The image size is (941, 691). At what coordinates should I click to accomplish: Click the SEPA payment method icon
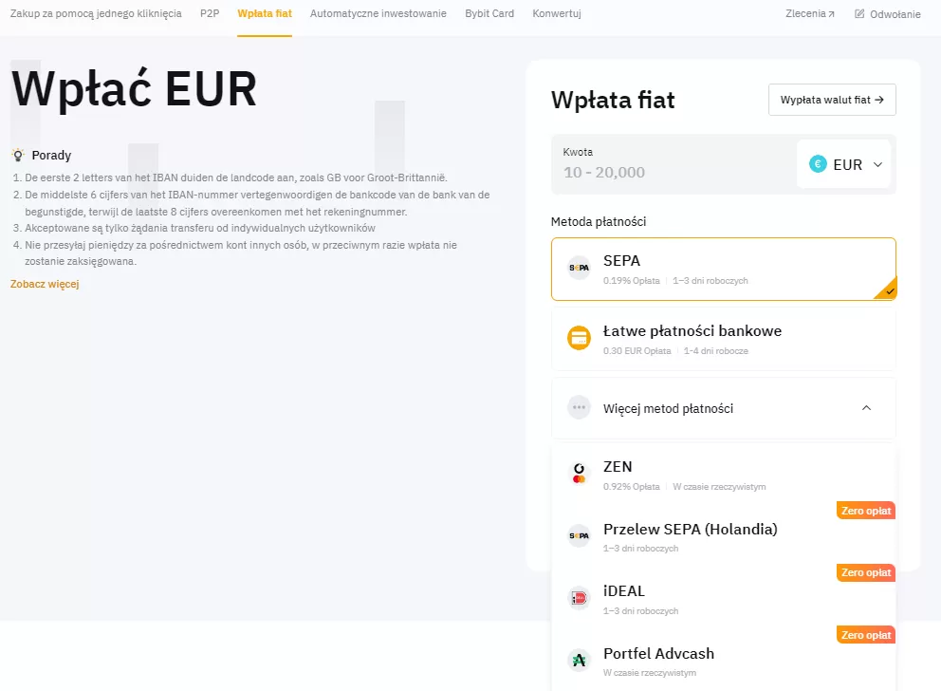pos(579,267)
